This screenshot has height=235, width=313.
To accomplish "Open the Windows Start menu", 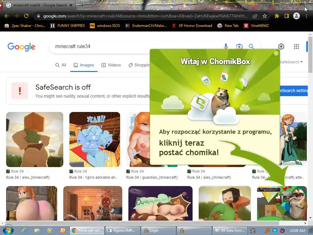I will click(8, 230).
